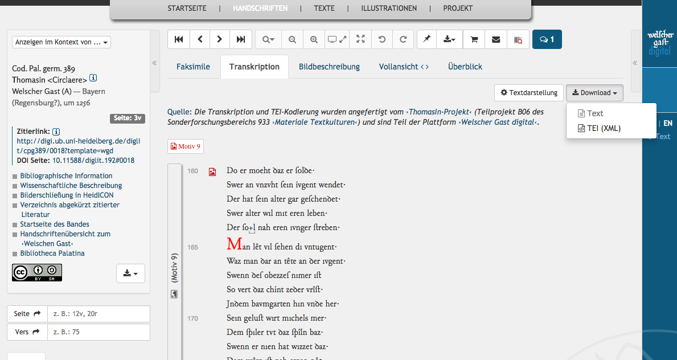Open Bibliographische Information link
Screen dimensions: 677x360
coord(66,176)
